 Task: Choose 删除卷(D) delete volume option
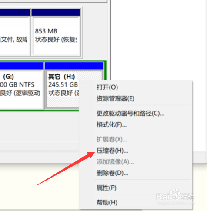112,173
